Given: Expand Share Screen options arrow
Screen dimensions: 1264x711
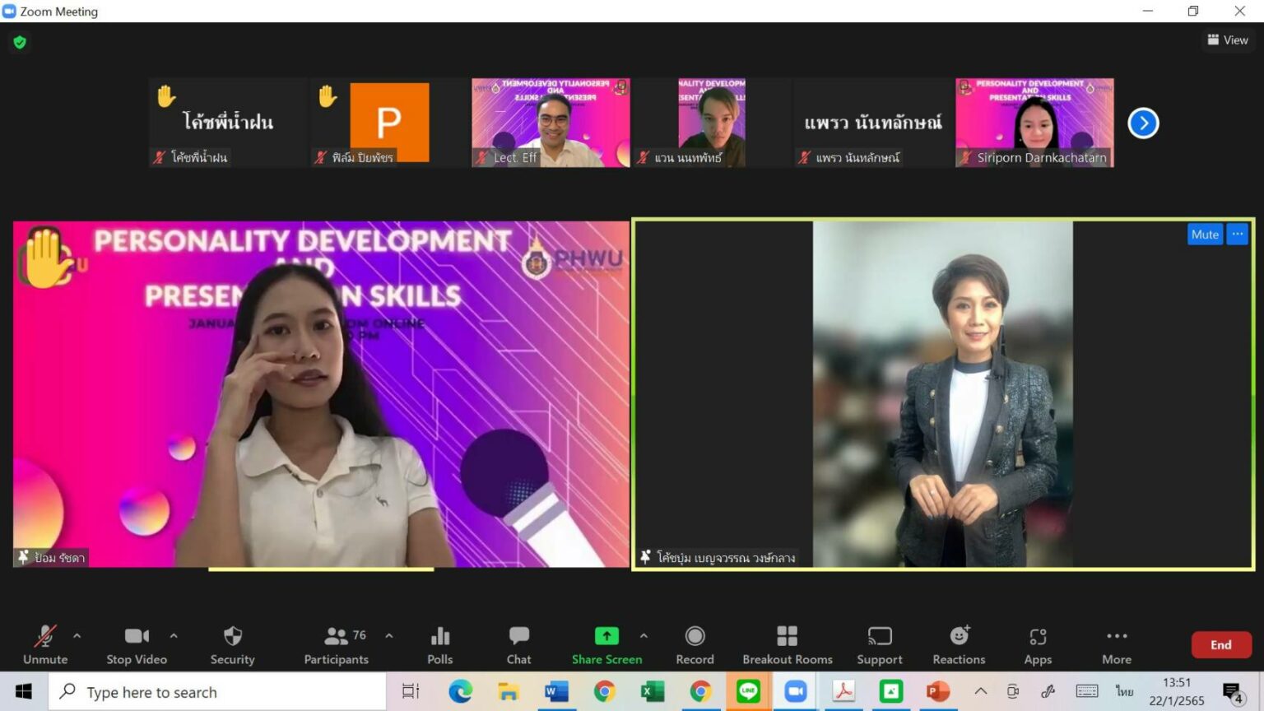Looking at the screenshot, I should click(644, 635).
